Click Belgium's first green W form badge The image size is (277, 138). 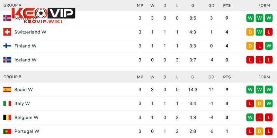[250, 117]
